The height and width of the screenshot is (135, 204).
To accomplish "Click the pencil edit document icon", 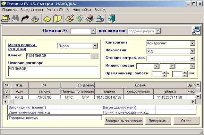I will click(69, 19).
